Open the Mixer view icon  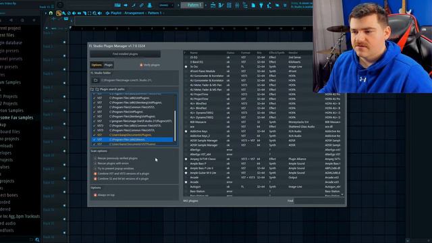click(x=237, y=5)
